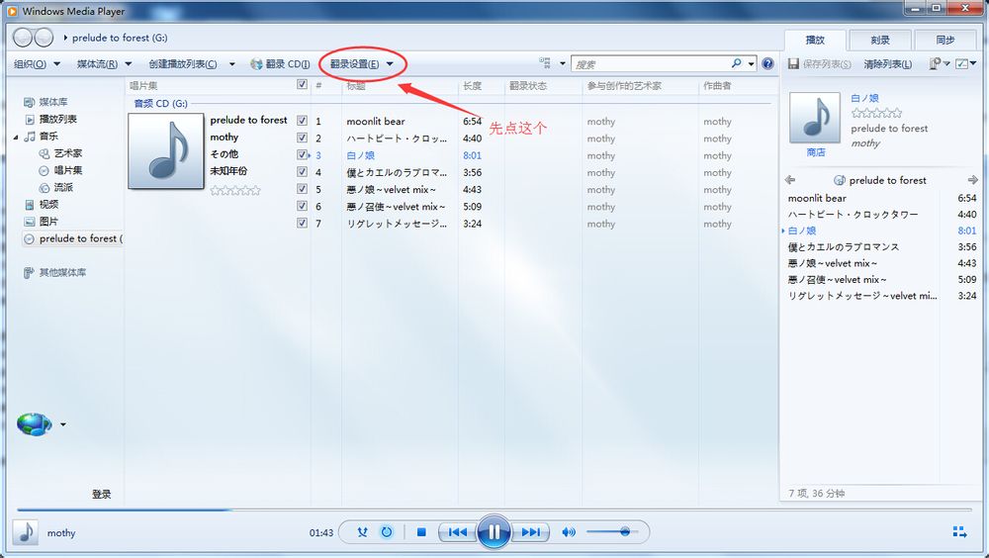The width and height of the screenshot is (989, 558).
Task: Sort by the Length column header
Action: click(472, 85)
